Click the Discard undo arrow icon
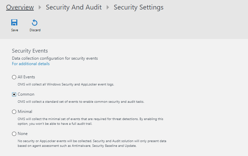Screen dimensions: 248x156 pyautogui.click(x=35, y=23)
